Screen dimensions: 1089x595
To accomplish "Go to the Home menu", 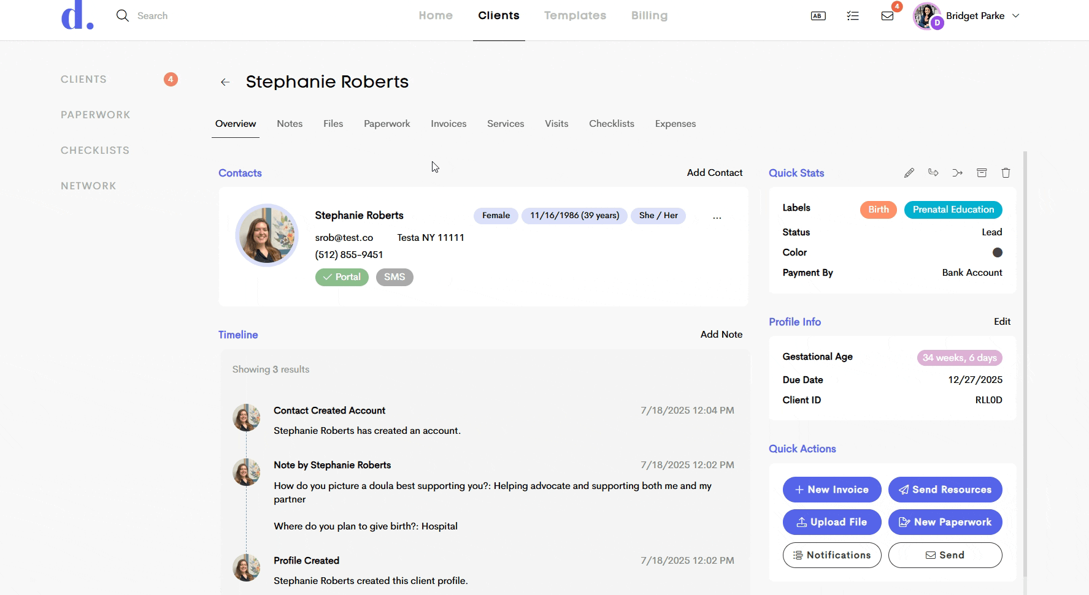I will (x=436, y=16).
